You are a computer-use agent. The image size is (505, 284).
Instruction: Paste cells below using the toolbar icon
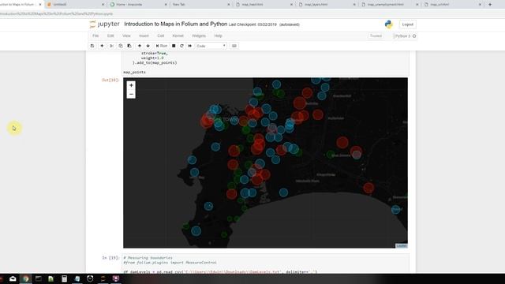129,46
